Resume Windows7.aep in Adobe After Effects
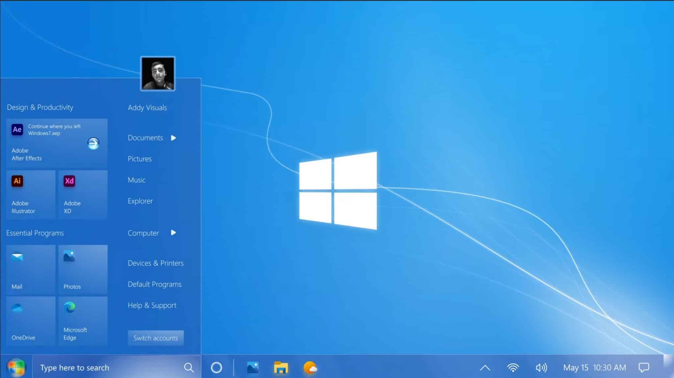This screenshot has width=674, height=378. tap(57, 143)
